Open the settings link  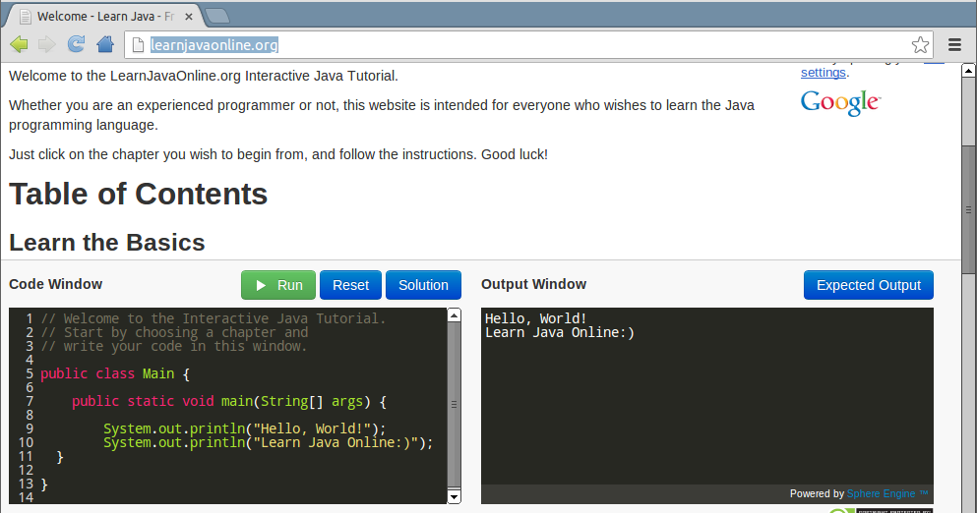(x=824, y=72)
